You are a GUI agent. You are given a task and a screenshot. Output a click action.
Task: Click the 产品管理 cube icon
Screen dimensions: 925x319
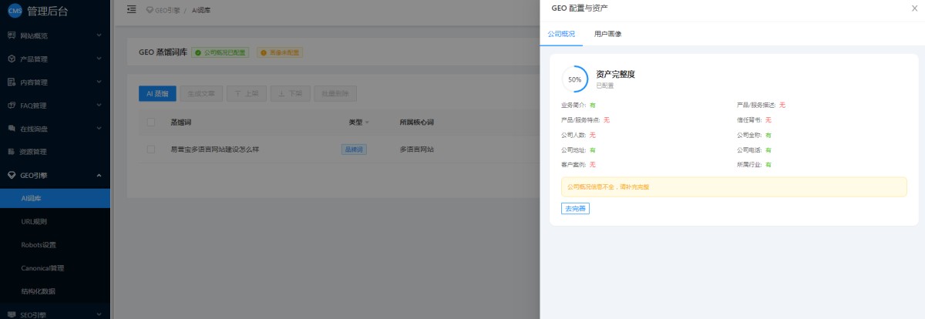(x=12, y=59)
